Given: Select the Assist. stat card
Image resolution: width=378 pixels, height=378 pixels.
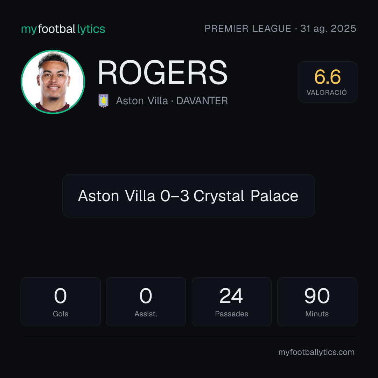Looking at the screenshot, I should (x=146, y=302).
